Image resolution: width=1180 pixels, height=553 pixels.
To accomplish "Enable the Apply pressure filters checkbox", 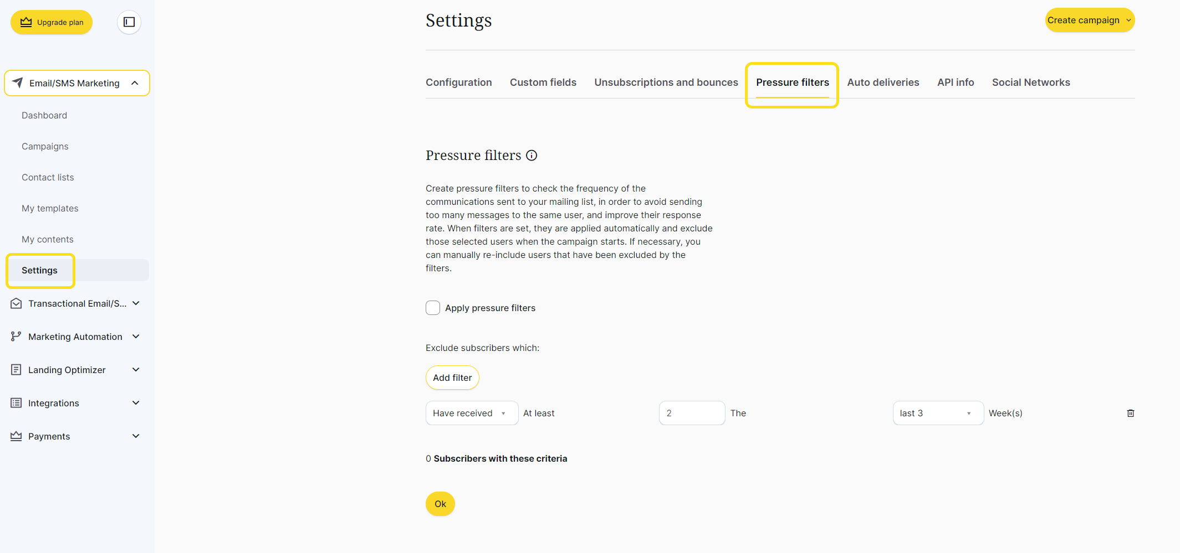I will [x=433, y=308].
